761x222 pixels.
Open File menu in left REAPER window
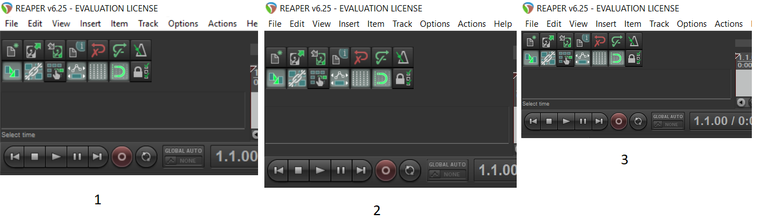tap(12, 23)
